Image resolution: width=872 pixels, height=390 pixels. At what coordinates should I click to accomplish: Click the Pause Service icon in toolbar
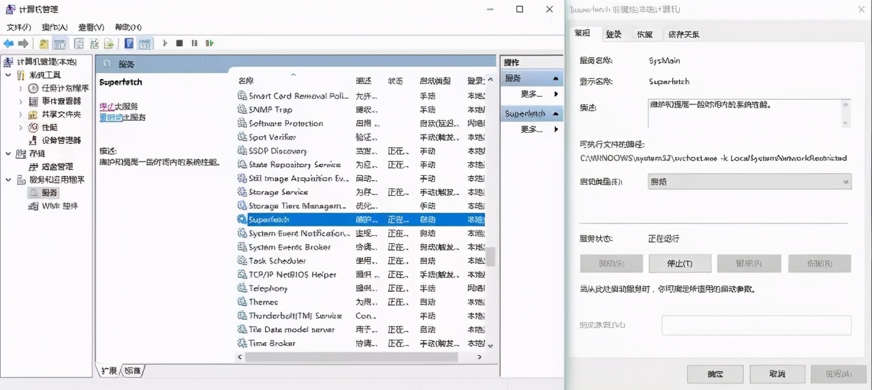(194, 43)
